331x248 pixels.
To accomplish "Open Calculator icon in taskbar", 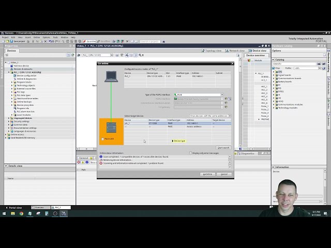I will click(x=47, y=213).
